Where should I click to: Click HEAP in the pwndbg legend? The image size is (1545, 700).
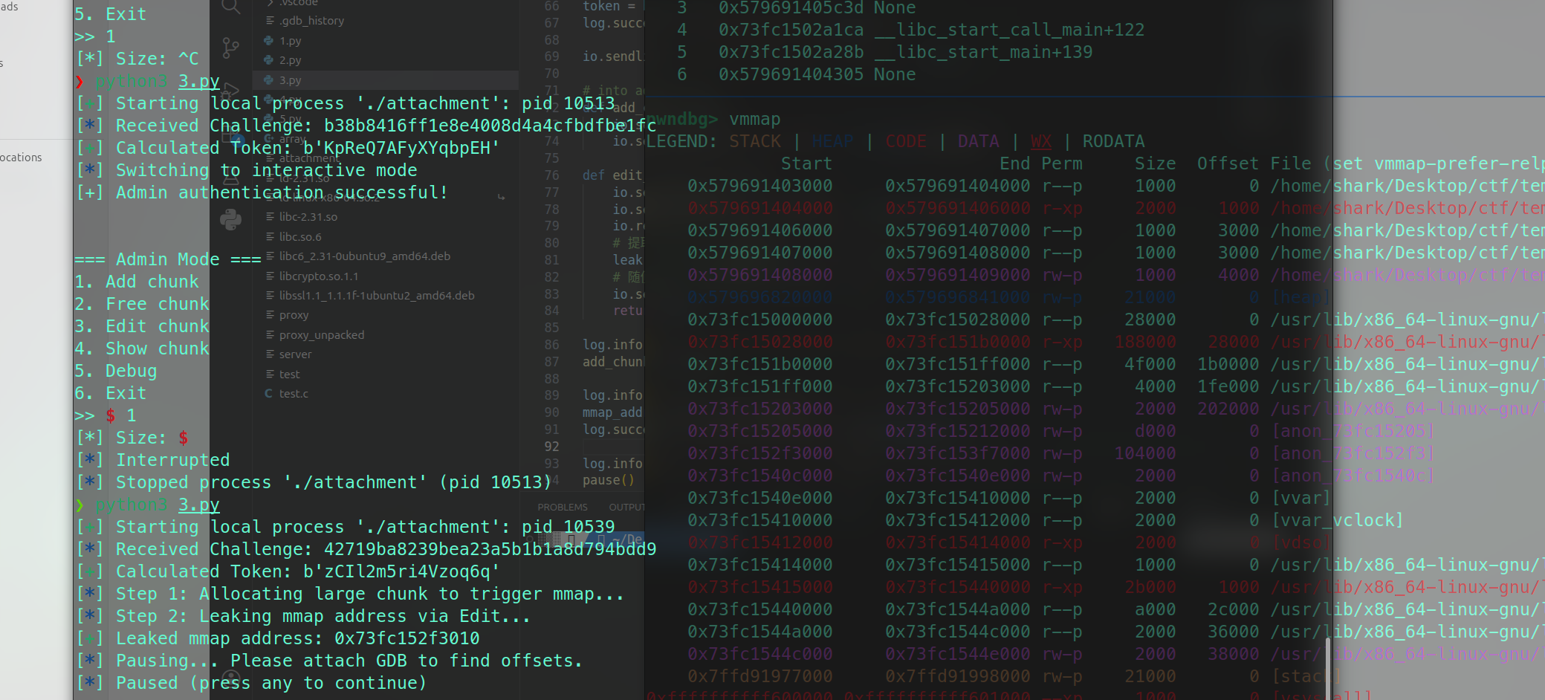pos(832,141)
